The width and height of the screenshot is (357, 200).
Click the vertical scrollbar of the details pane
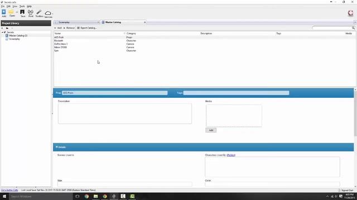point(355,113)
